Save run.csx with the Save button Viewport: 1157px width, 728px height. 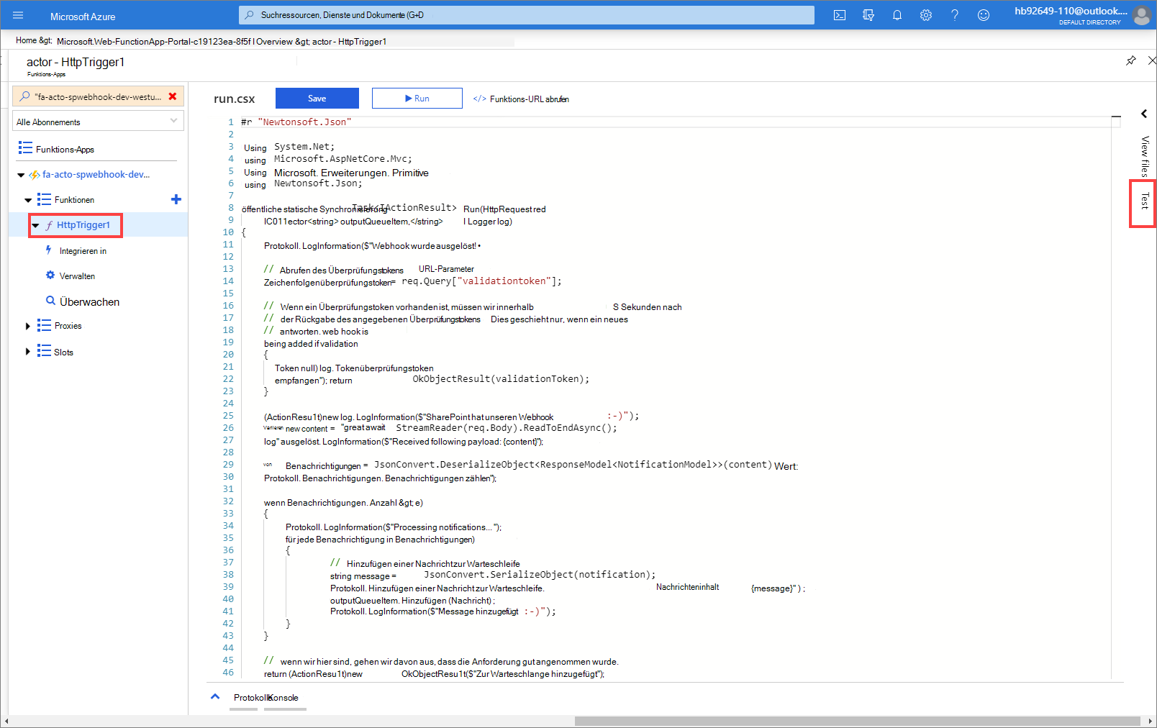[x=317, y=98]
